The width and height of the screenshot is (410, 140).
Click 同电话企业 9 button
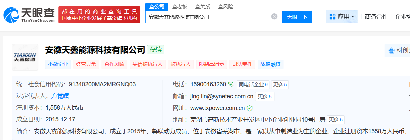tap(253, 85)
